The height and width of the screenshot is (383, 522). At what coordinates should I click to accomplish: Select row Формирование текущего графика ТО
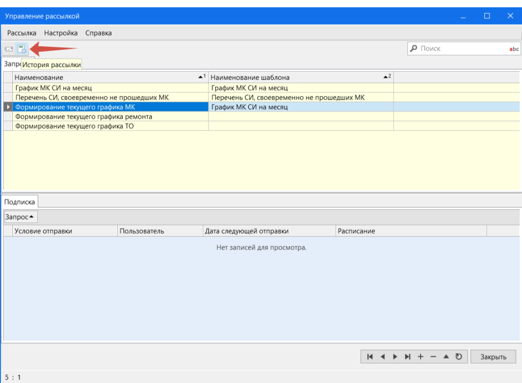pos(110,126)
